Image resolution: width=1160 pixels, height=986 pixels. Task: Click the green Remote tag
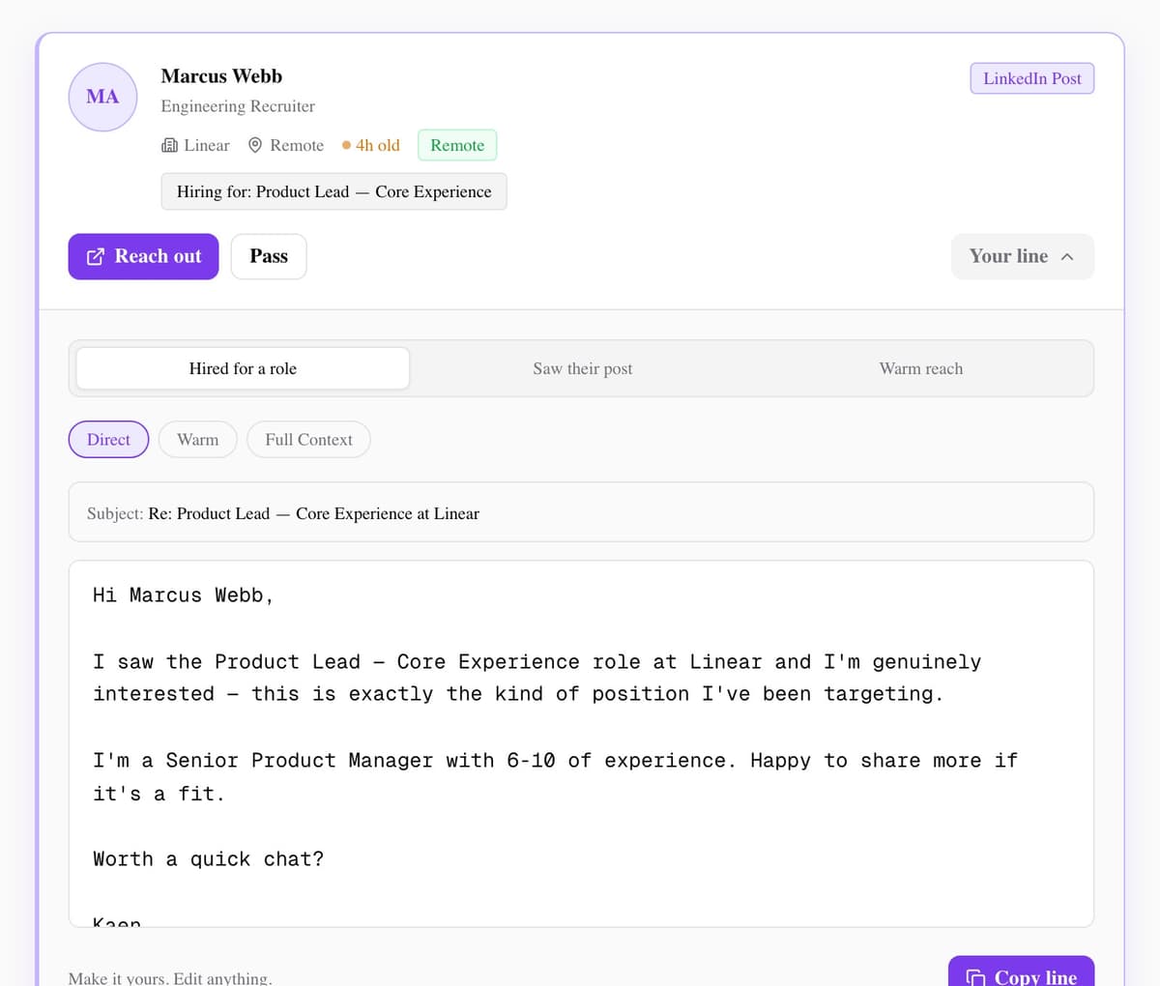click(x=457, y=145)
